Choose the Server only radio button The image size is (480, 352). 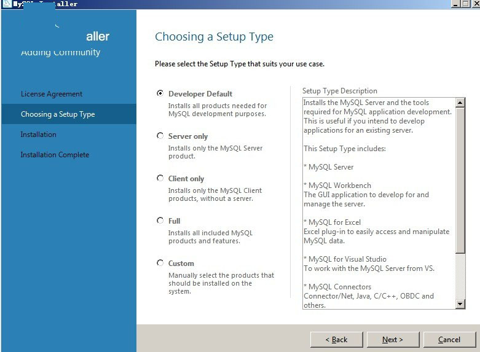point(160,136)
